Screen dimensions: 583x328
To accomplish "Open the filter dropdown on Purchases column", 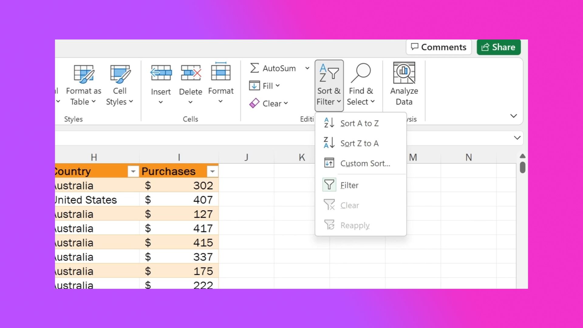I will (213, 171).
